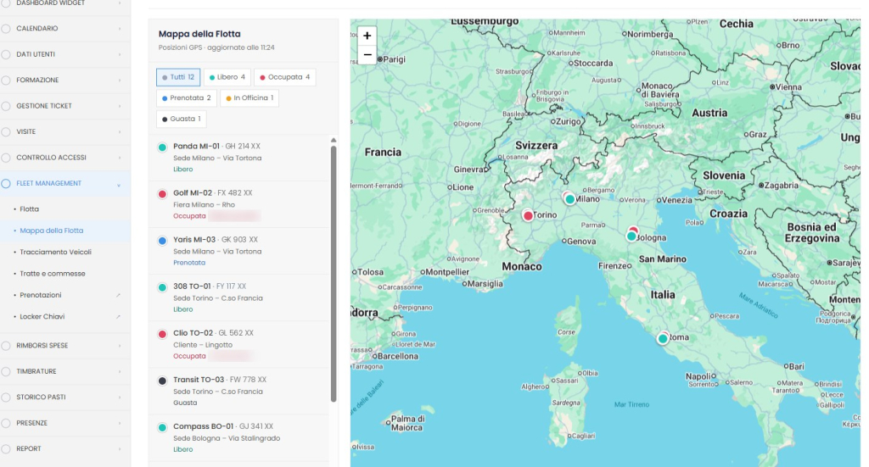Expand the Dati Utenti menu chevron
The image size is (869, 467).
point(119,54)
